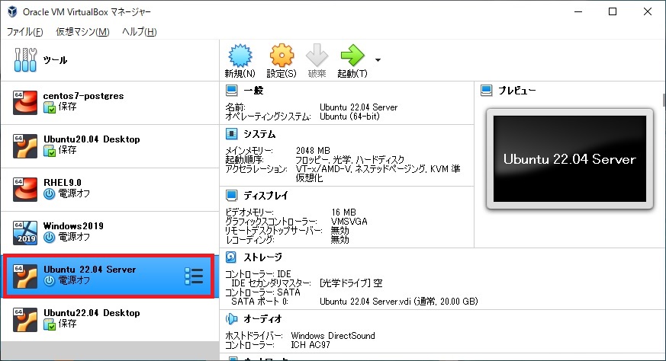
Task: Open the Machine (仮想マシン) menu
Action: 82,32
